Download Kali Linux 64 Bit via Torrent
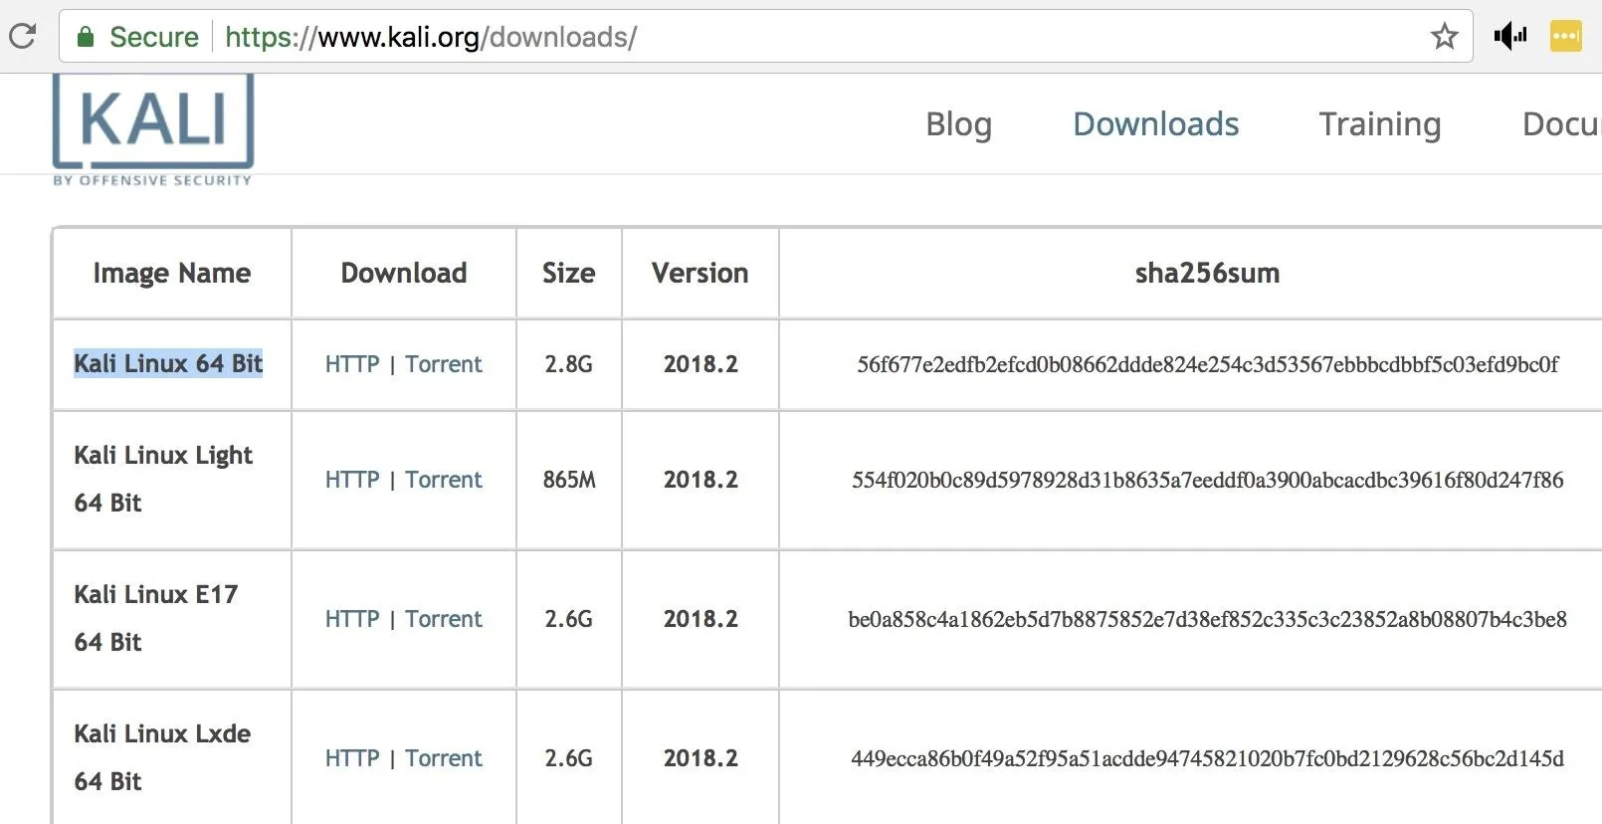The image size is (1602, 824). 443,364
